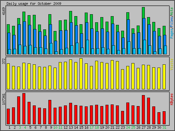Click the red KBytes bar for day 30
This screenshot has width=175, height=131.
coord(159,118)
